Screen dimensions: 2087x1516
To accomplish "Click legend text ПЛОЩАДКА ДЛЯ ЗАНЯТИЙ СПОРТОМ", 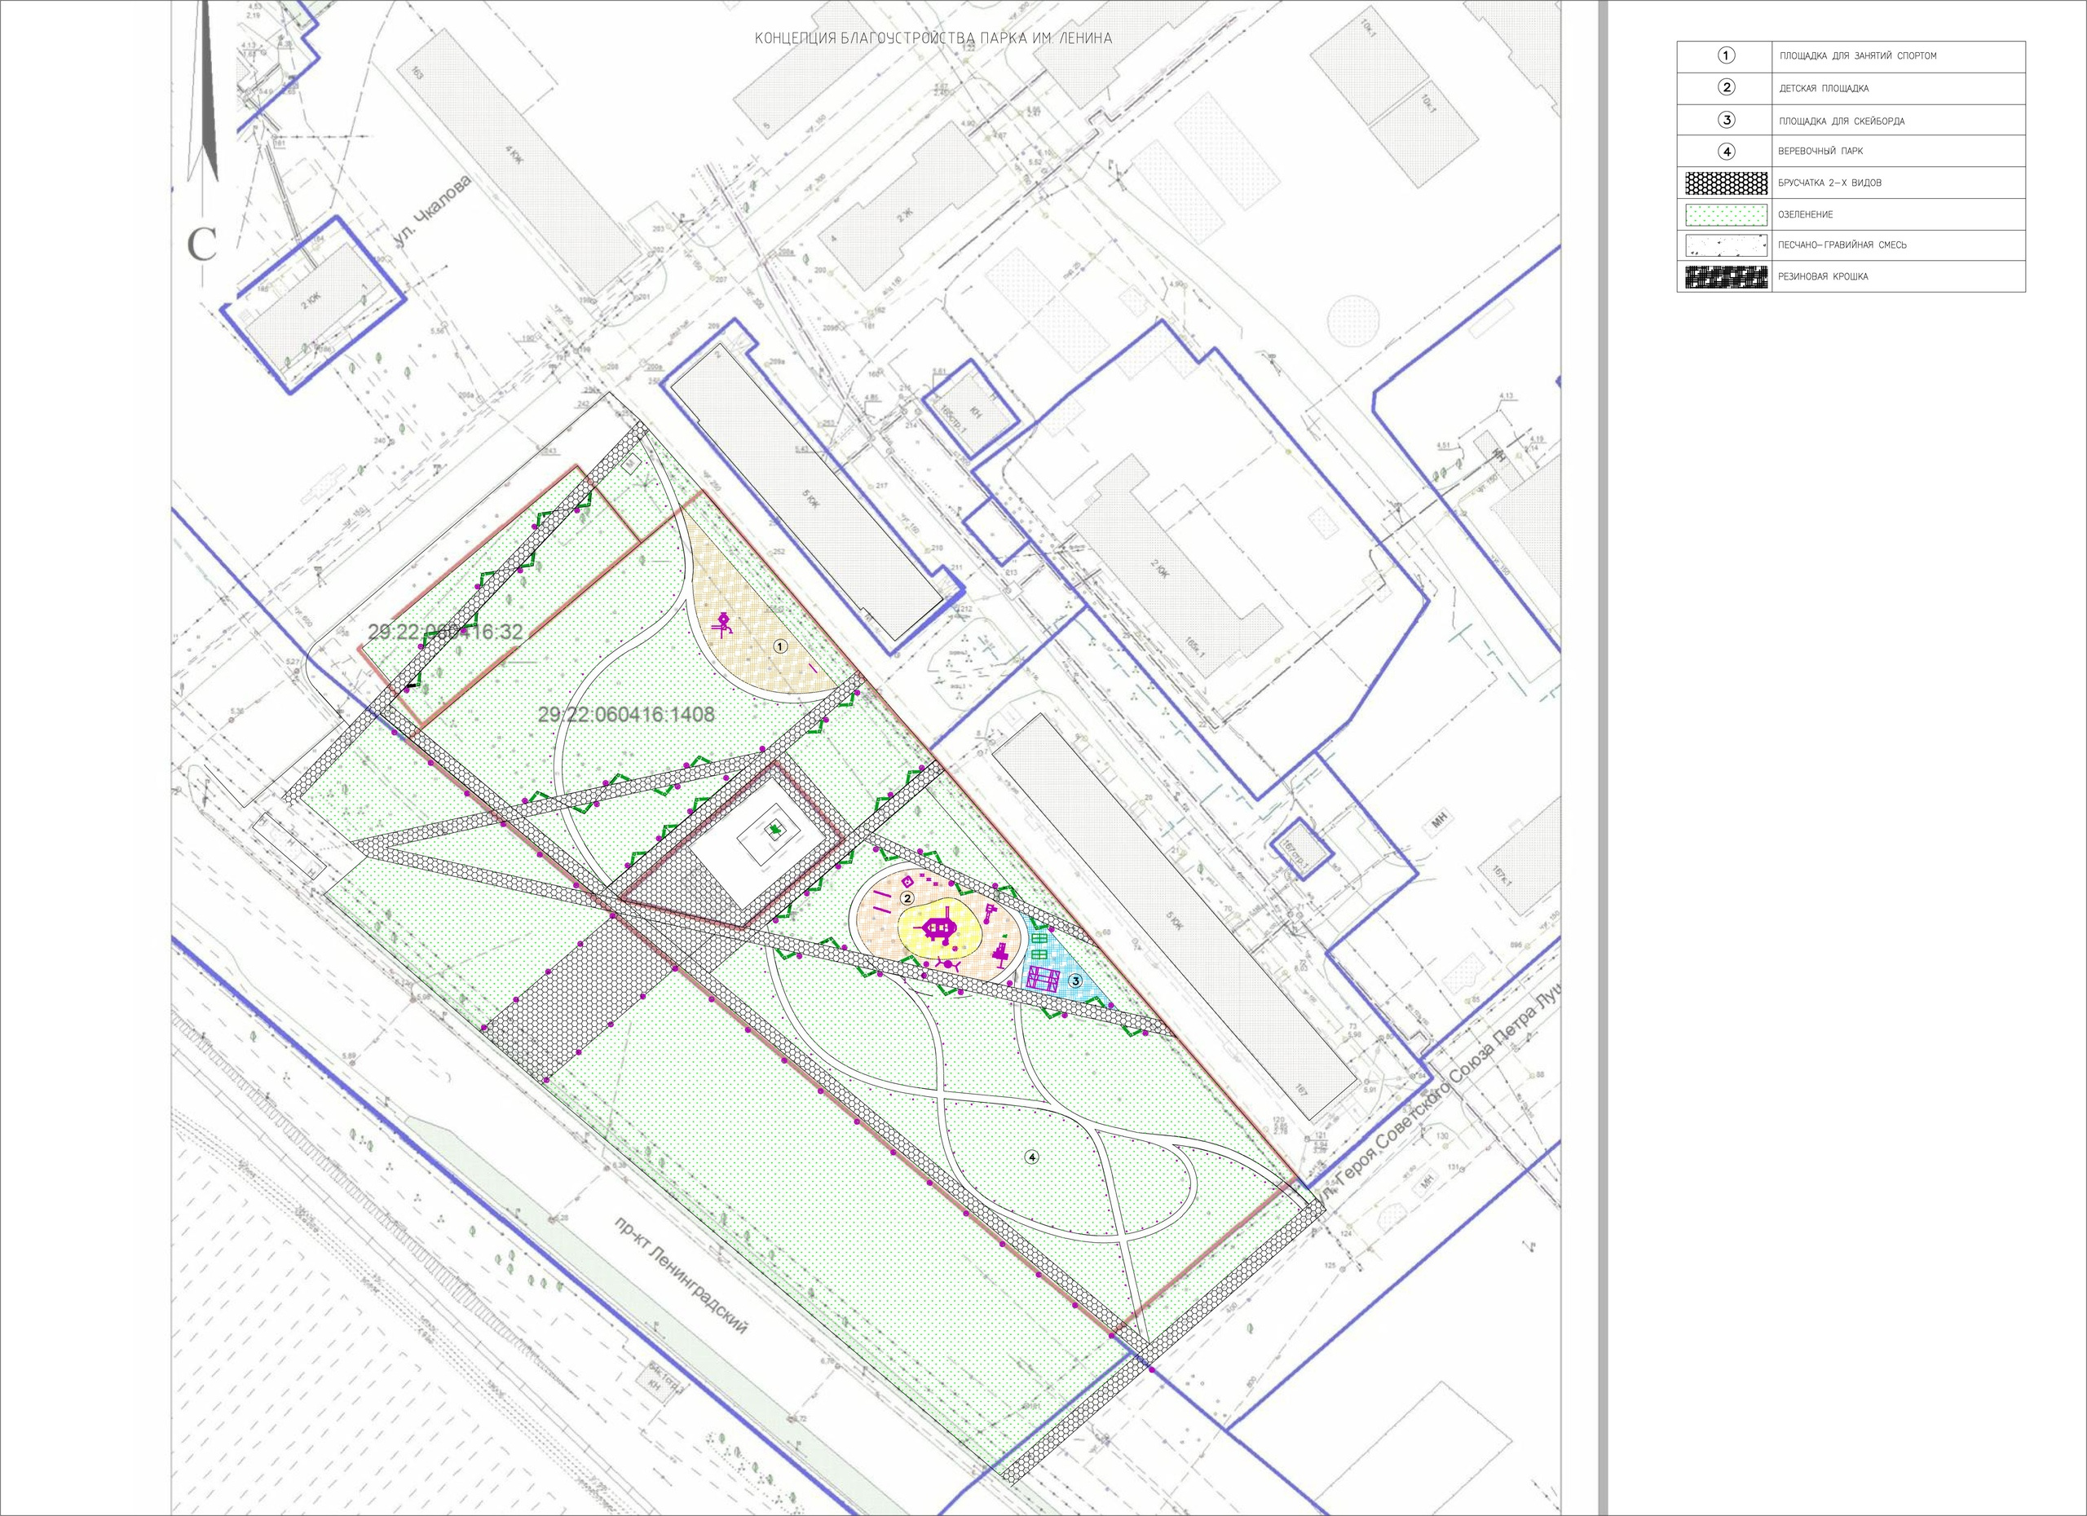I will 1858,56.
